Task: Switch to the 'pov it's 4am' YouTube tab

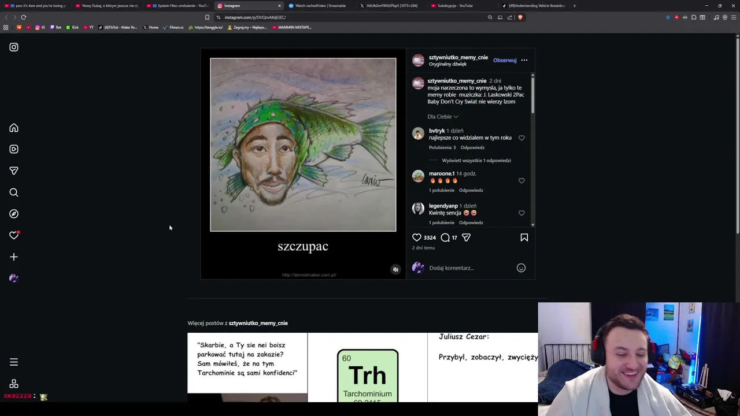Action: point(36,6)
